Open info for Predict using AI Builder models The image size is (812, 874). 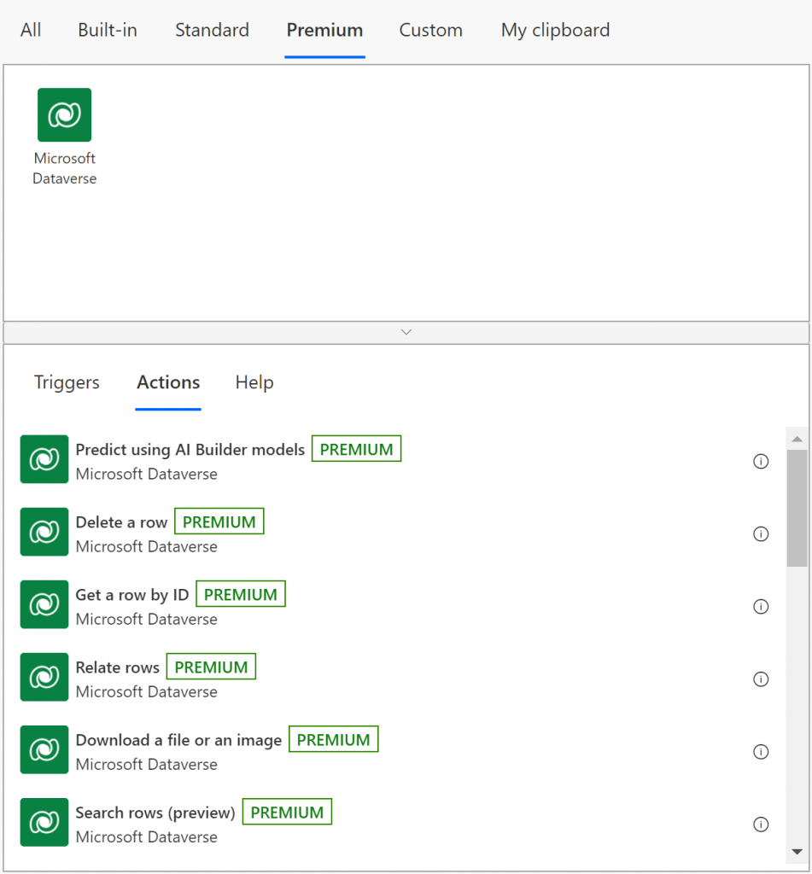[x=761, y=462]
